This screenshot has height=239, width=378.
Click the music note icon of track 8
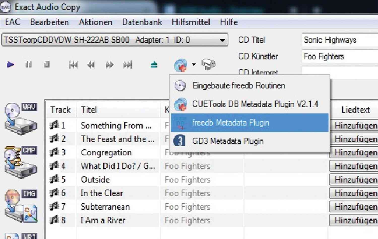(x=54, y=220)
